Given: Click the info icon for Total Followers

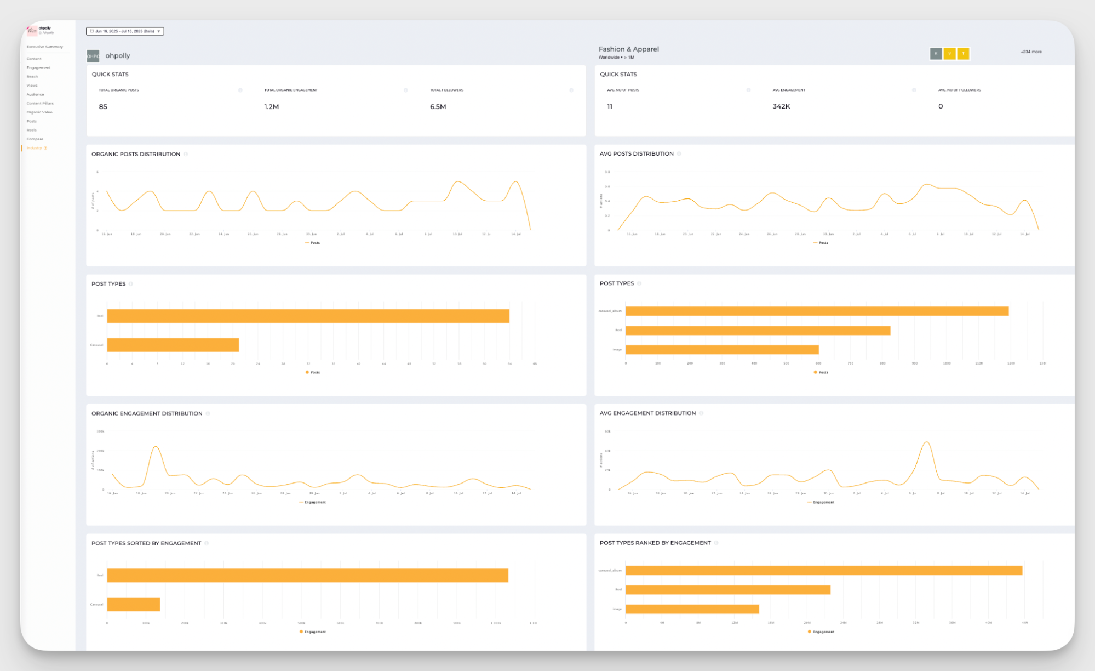Looking at the screenshot, I should click(x=571, y=90).
